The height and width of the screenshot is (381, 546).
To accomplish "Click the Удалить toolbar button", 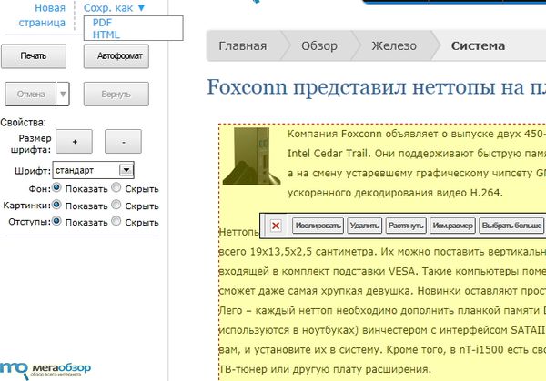I will (x=365, y=226).
